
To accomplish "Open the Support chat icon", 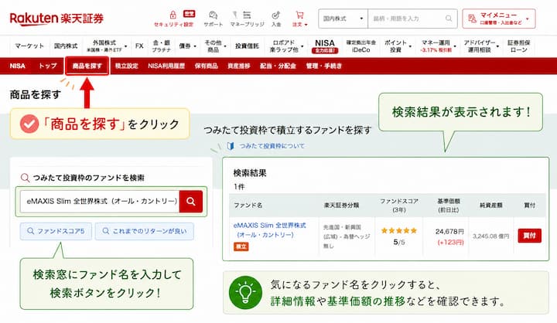I will tap(214, 15).
